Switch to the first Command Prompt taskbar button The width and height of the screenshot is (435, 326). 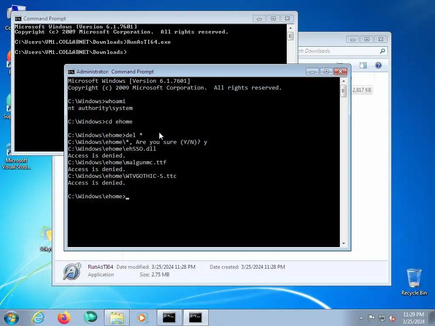pyautogui.click(x=169, y=318)
